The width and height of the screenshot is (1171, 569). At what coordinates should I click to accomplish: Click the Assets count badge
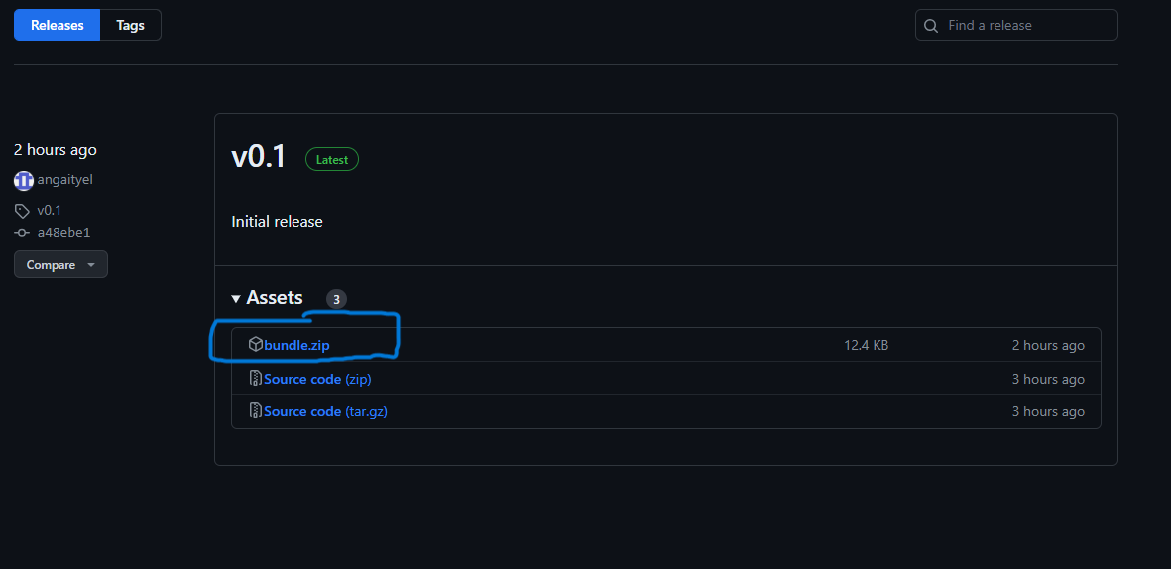[337, 299]
